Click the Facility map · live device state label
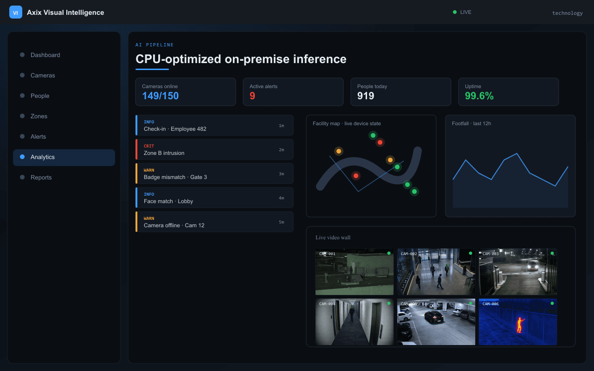Image resolution: width=594 pixels, height=371 pixels. pyautogui.click(x=347, y=123)
